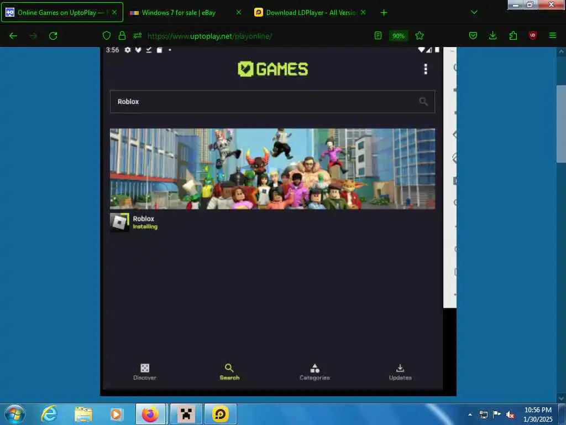Open Windows Explorer folder in taskbar
This screenshot has width=566, height=425.
pos(83,414)
